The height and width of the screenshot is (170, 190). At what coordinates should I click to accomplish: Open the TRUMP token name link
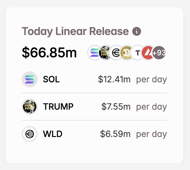(58, 107)
